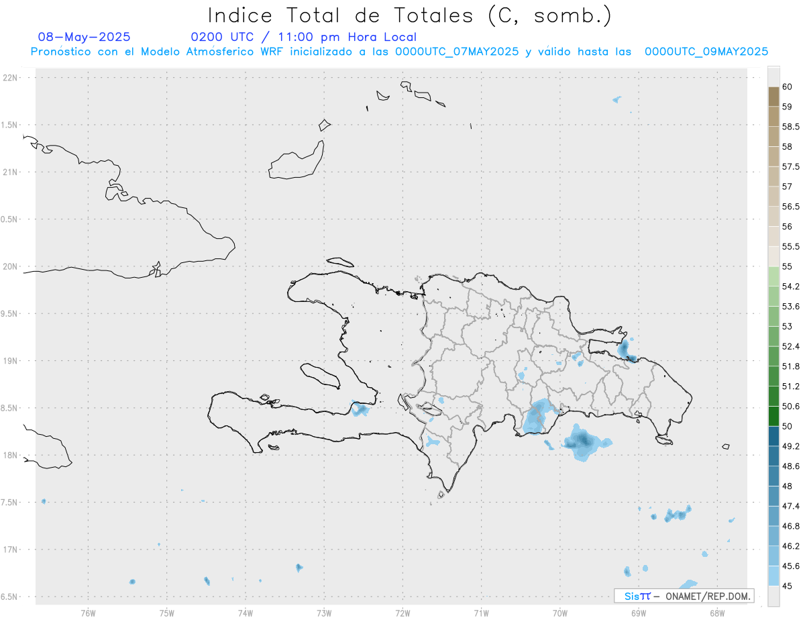This screenshot has width=805, height=622.
Task: Click the '76W' longitude label
Action: (88, 613)
